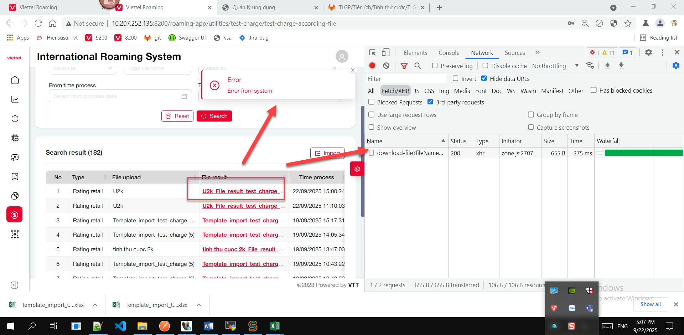Enable the Preserve log checkbox
Screen dimensions: 684x335
pyautogui.click(x=435, y=66)
